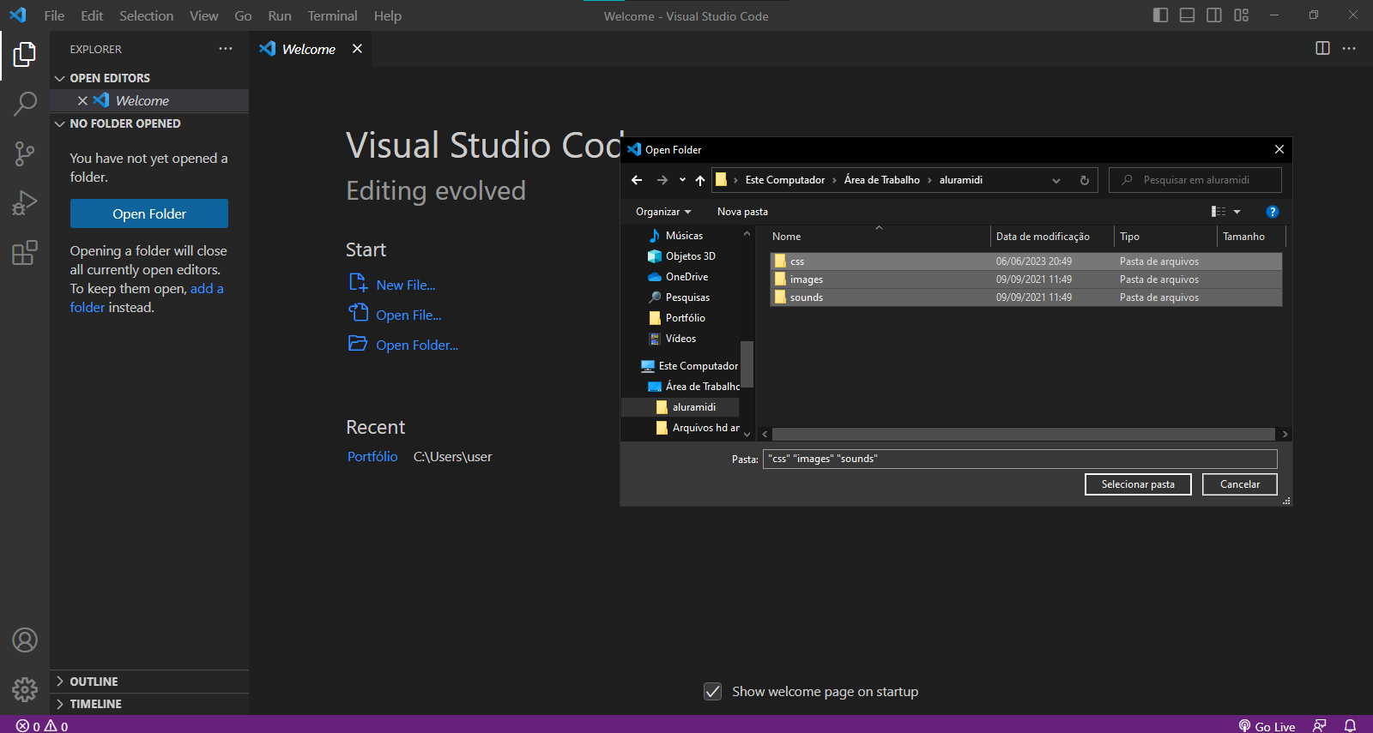Toggle Show welcome page on startup
The image size is (1373, 733).
[713, 692]
